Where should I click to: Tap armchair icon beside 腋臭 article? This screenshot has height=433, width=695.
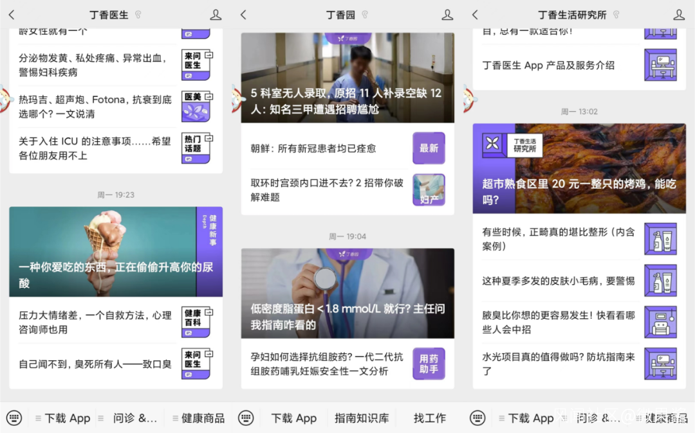[x=660, y=322]
